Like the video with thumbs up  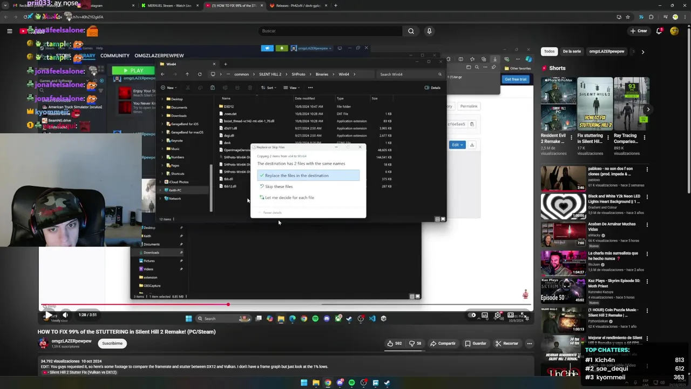click(x=394, y=343)
